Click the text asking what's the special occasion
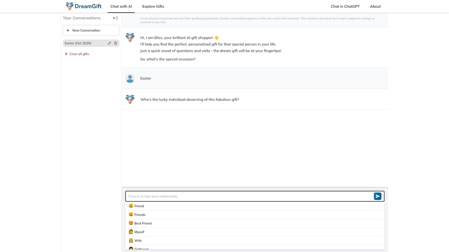Image resolution: width=449 pixels, height=252 pixels. (x=168, y=59)
